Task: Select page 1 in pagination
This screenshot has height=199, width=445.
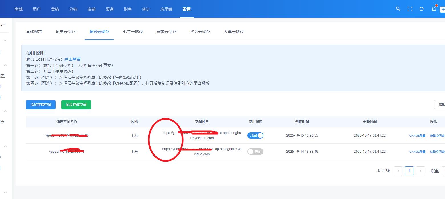Action: pyautogui.click(x=409, y=171)
